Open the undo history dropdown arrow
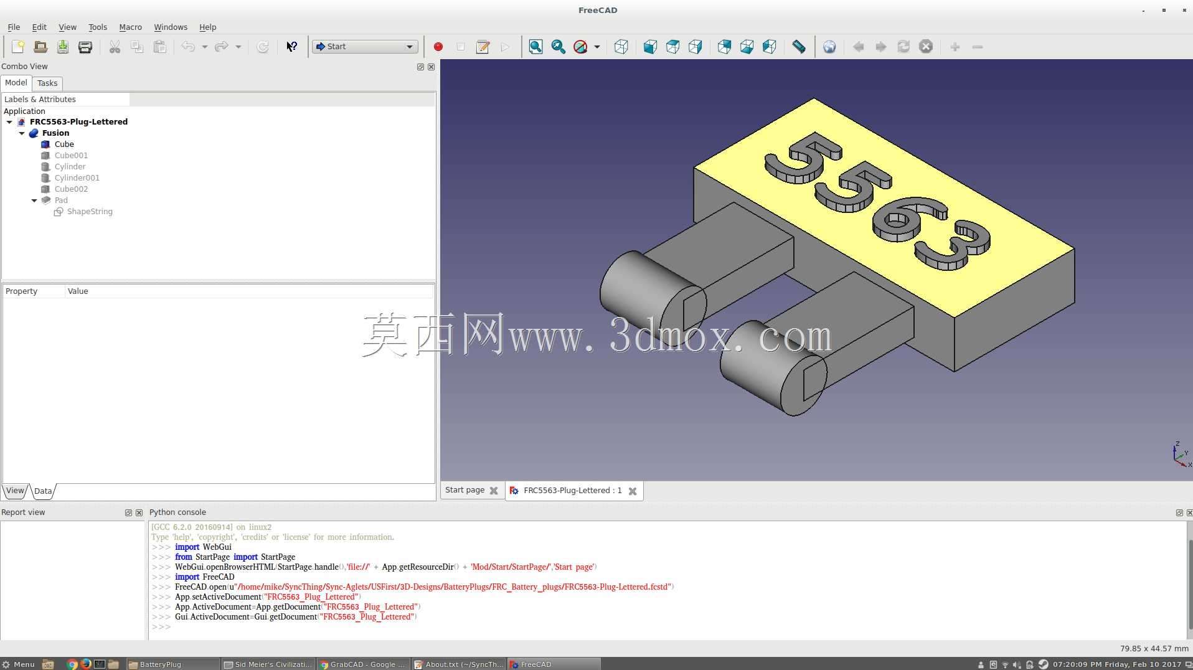 point(204,47)
